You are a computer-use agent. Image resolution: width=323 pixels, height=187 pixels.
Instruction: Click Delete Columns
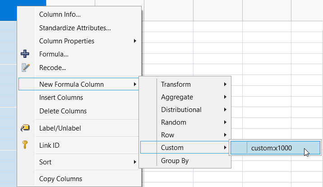click(63, 111)
